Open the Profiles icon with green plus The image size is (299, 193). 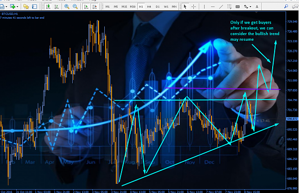[x=13, y=7]
